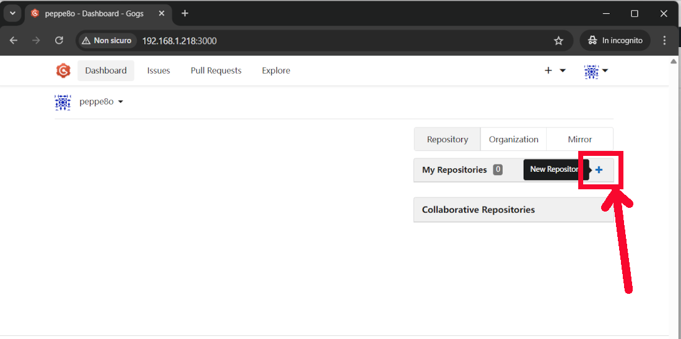Minimize the Chrome window
Screen dimensions: 681x339
(x=606, y=14)
